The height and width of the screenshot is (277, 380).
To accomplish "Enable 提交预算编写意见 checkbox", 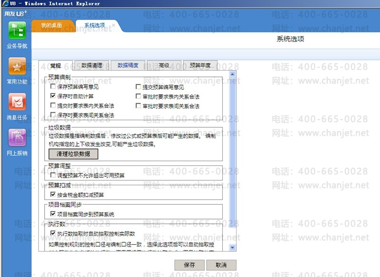I will click(139, 87).
